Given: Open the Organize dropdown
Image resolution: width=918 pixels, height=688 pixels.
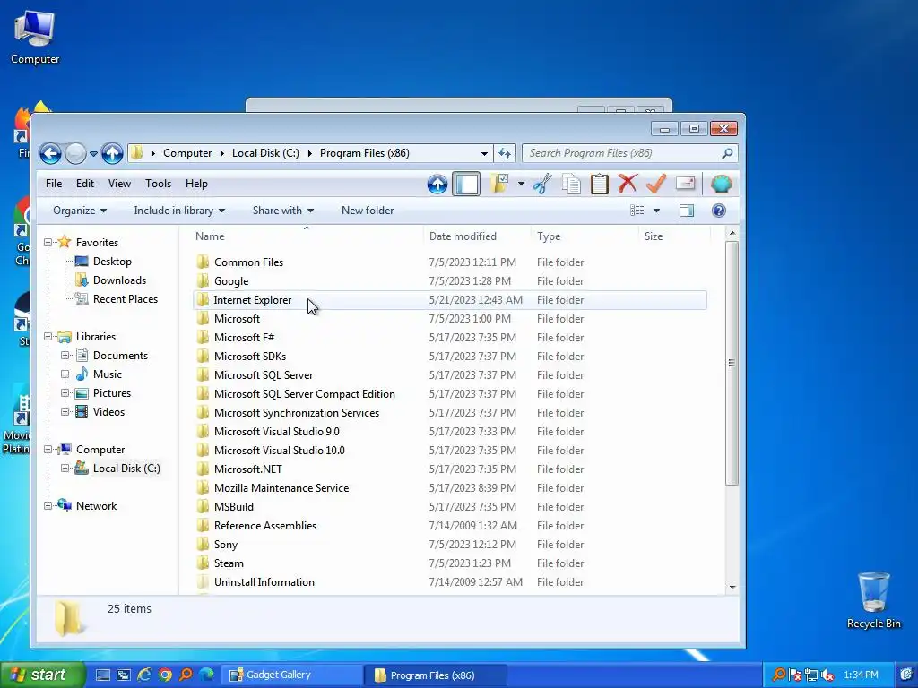Looking at the screenshot, I should point(80,211).
